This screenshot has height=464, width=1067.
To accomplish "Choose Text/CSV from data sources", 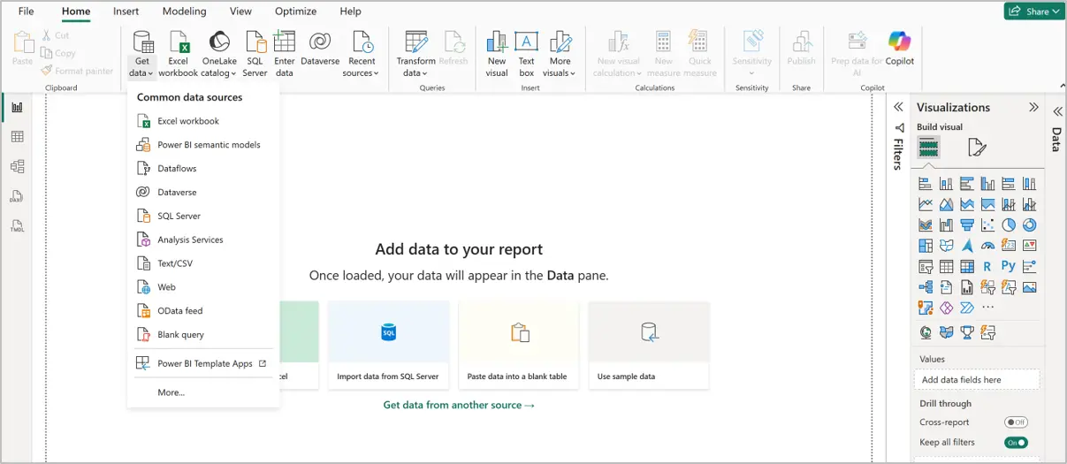I will pos(203,263).
